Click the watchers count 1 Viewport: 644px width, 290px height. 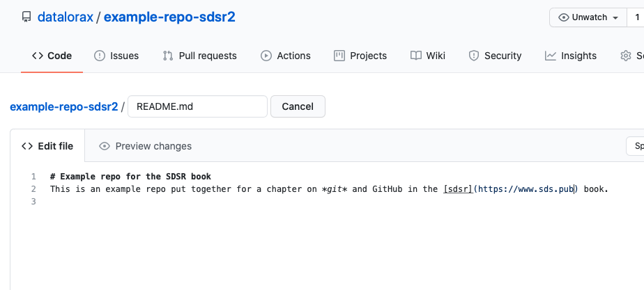click(x=637, y=17)
